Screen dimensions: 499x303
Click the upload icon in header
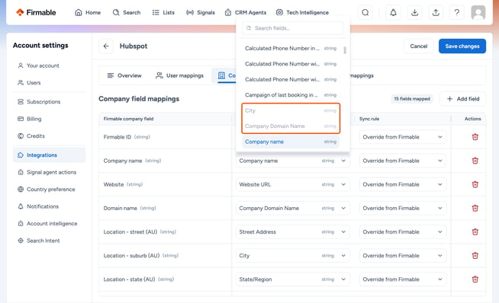click(436, 12)
